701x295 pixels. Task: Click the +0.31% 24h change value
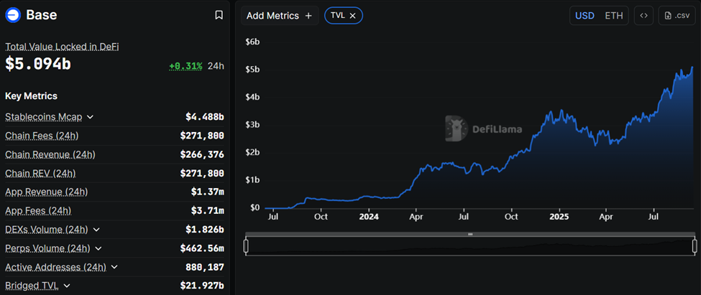pyautogui.click(x=185, y=66)
